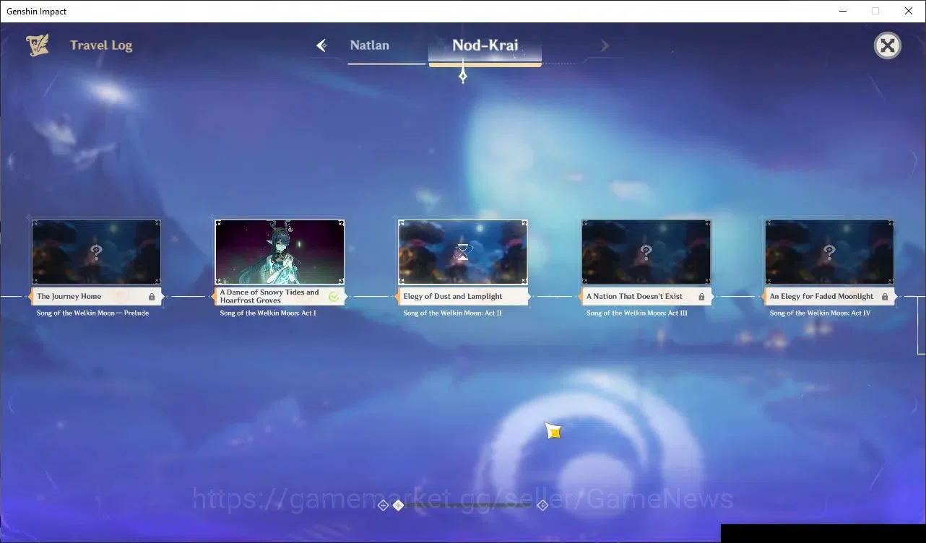Click lock icon on An Elegy for Faded Moonlight
Image resolution: width=926 pixels, height=543 pixels.
coord(885,297)
